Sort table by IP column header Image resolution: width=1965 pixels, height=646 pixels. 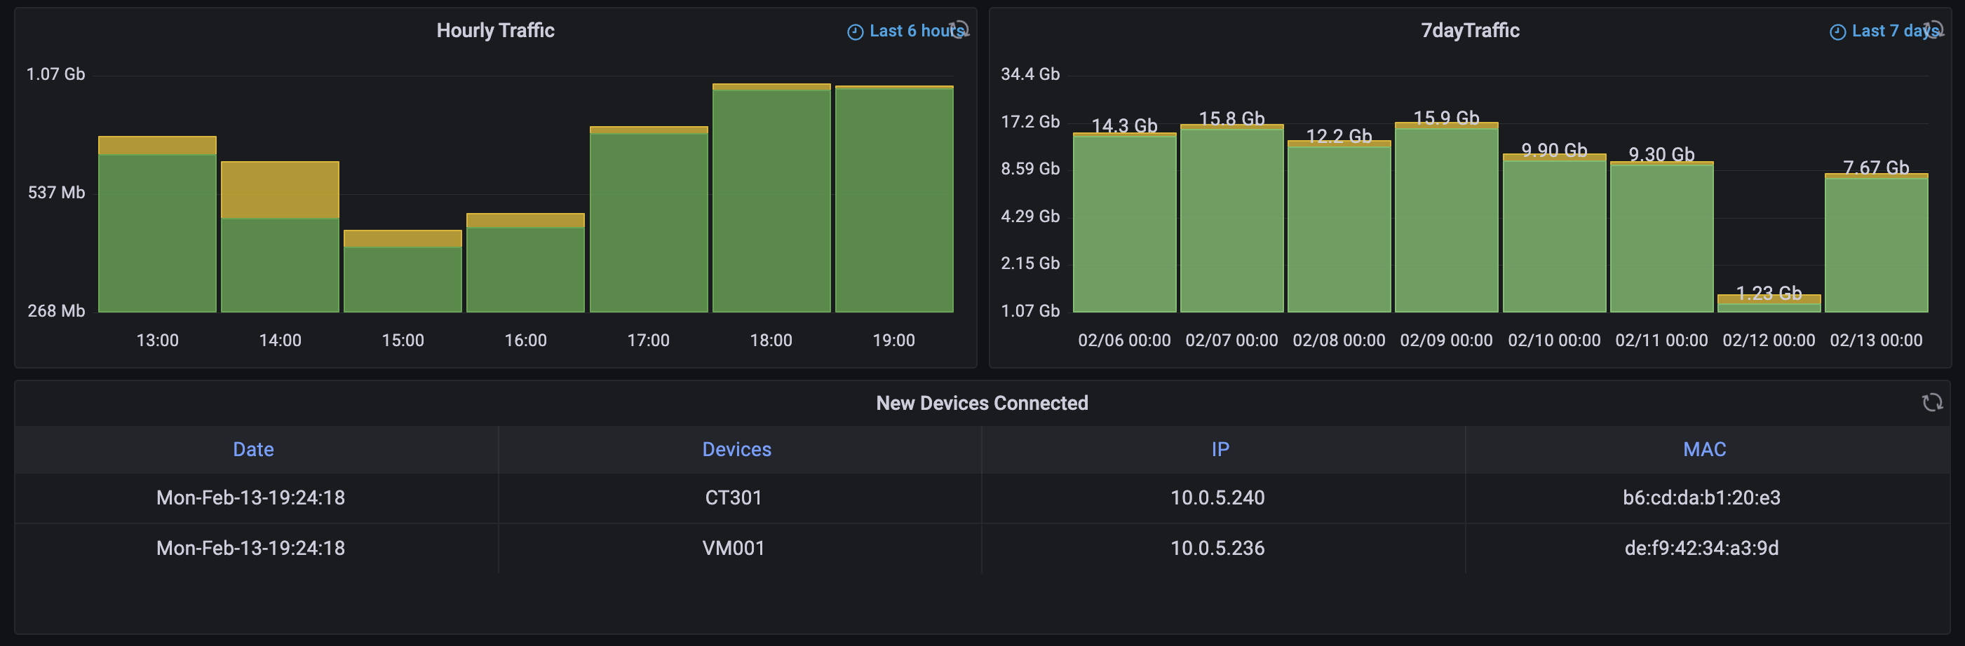tap(1220, 449)
